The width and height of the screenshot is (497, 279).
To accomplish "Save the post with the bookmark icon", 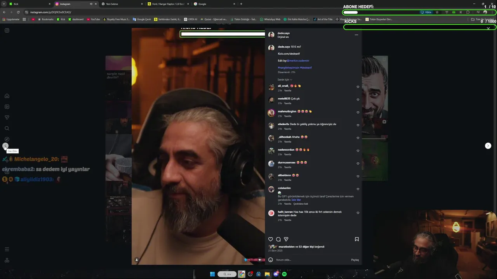I will (356, 239).
